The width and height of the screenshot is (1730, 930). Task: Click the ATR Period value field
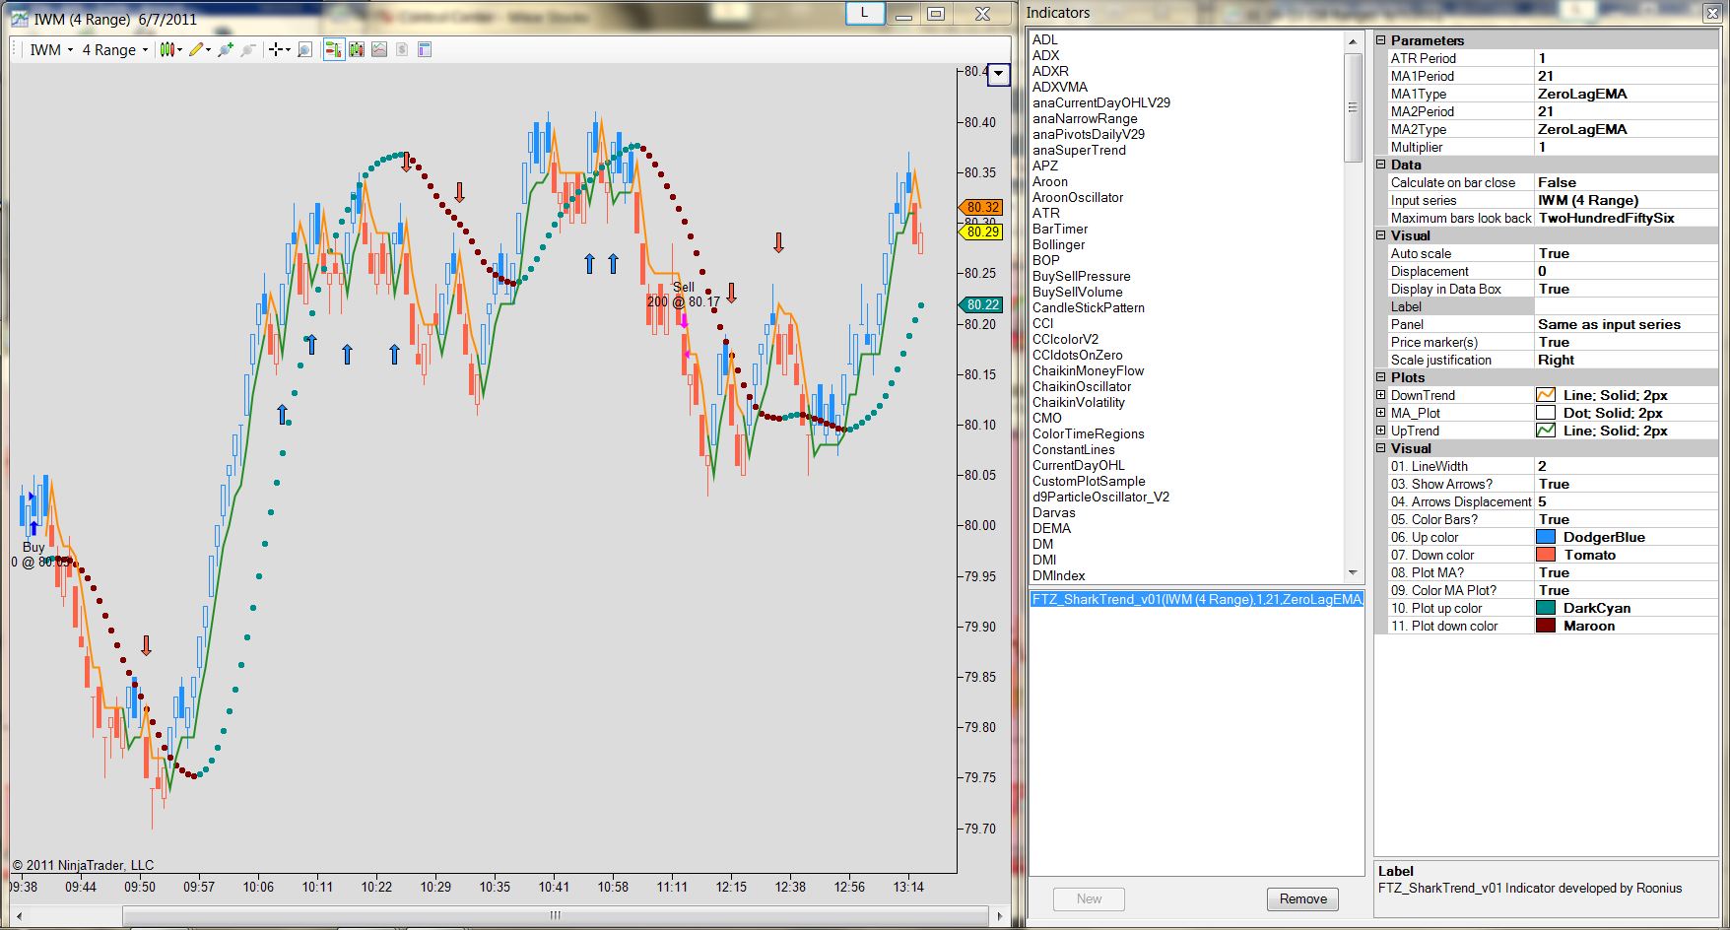click(1626, 58)
